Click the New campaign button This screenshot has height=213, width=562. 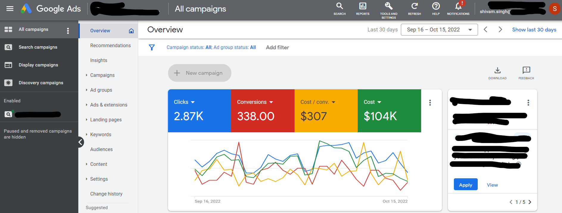(200, 73)
